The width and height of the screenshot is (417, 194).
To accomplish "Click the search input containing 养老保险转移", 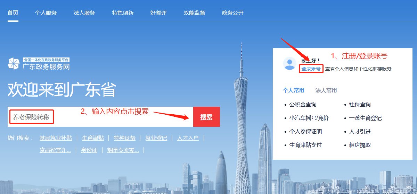I will pos(100,117).
